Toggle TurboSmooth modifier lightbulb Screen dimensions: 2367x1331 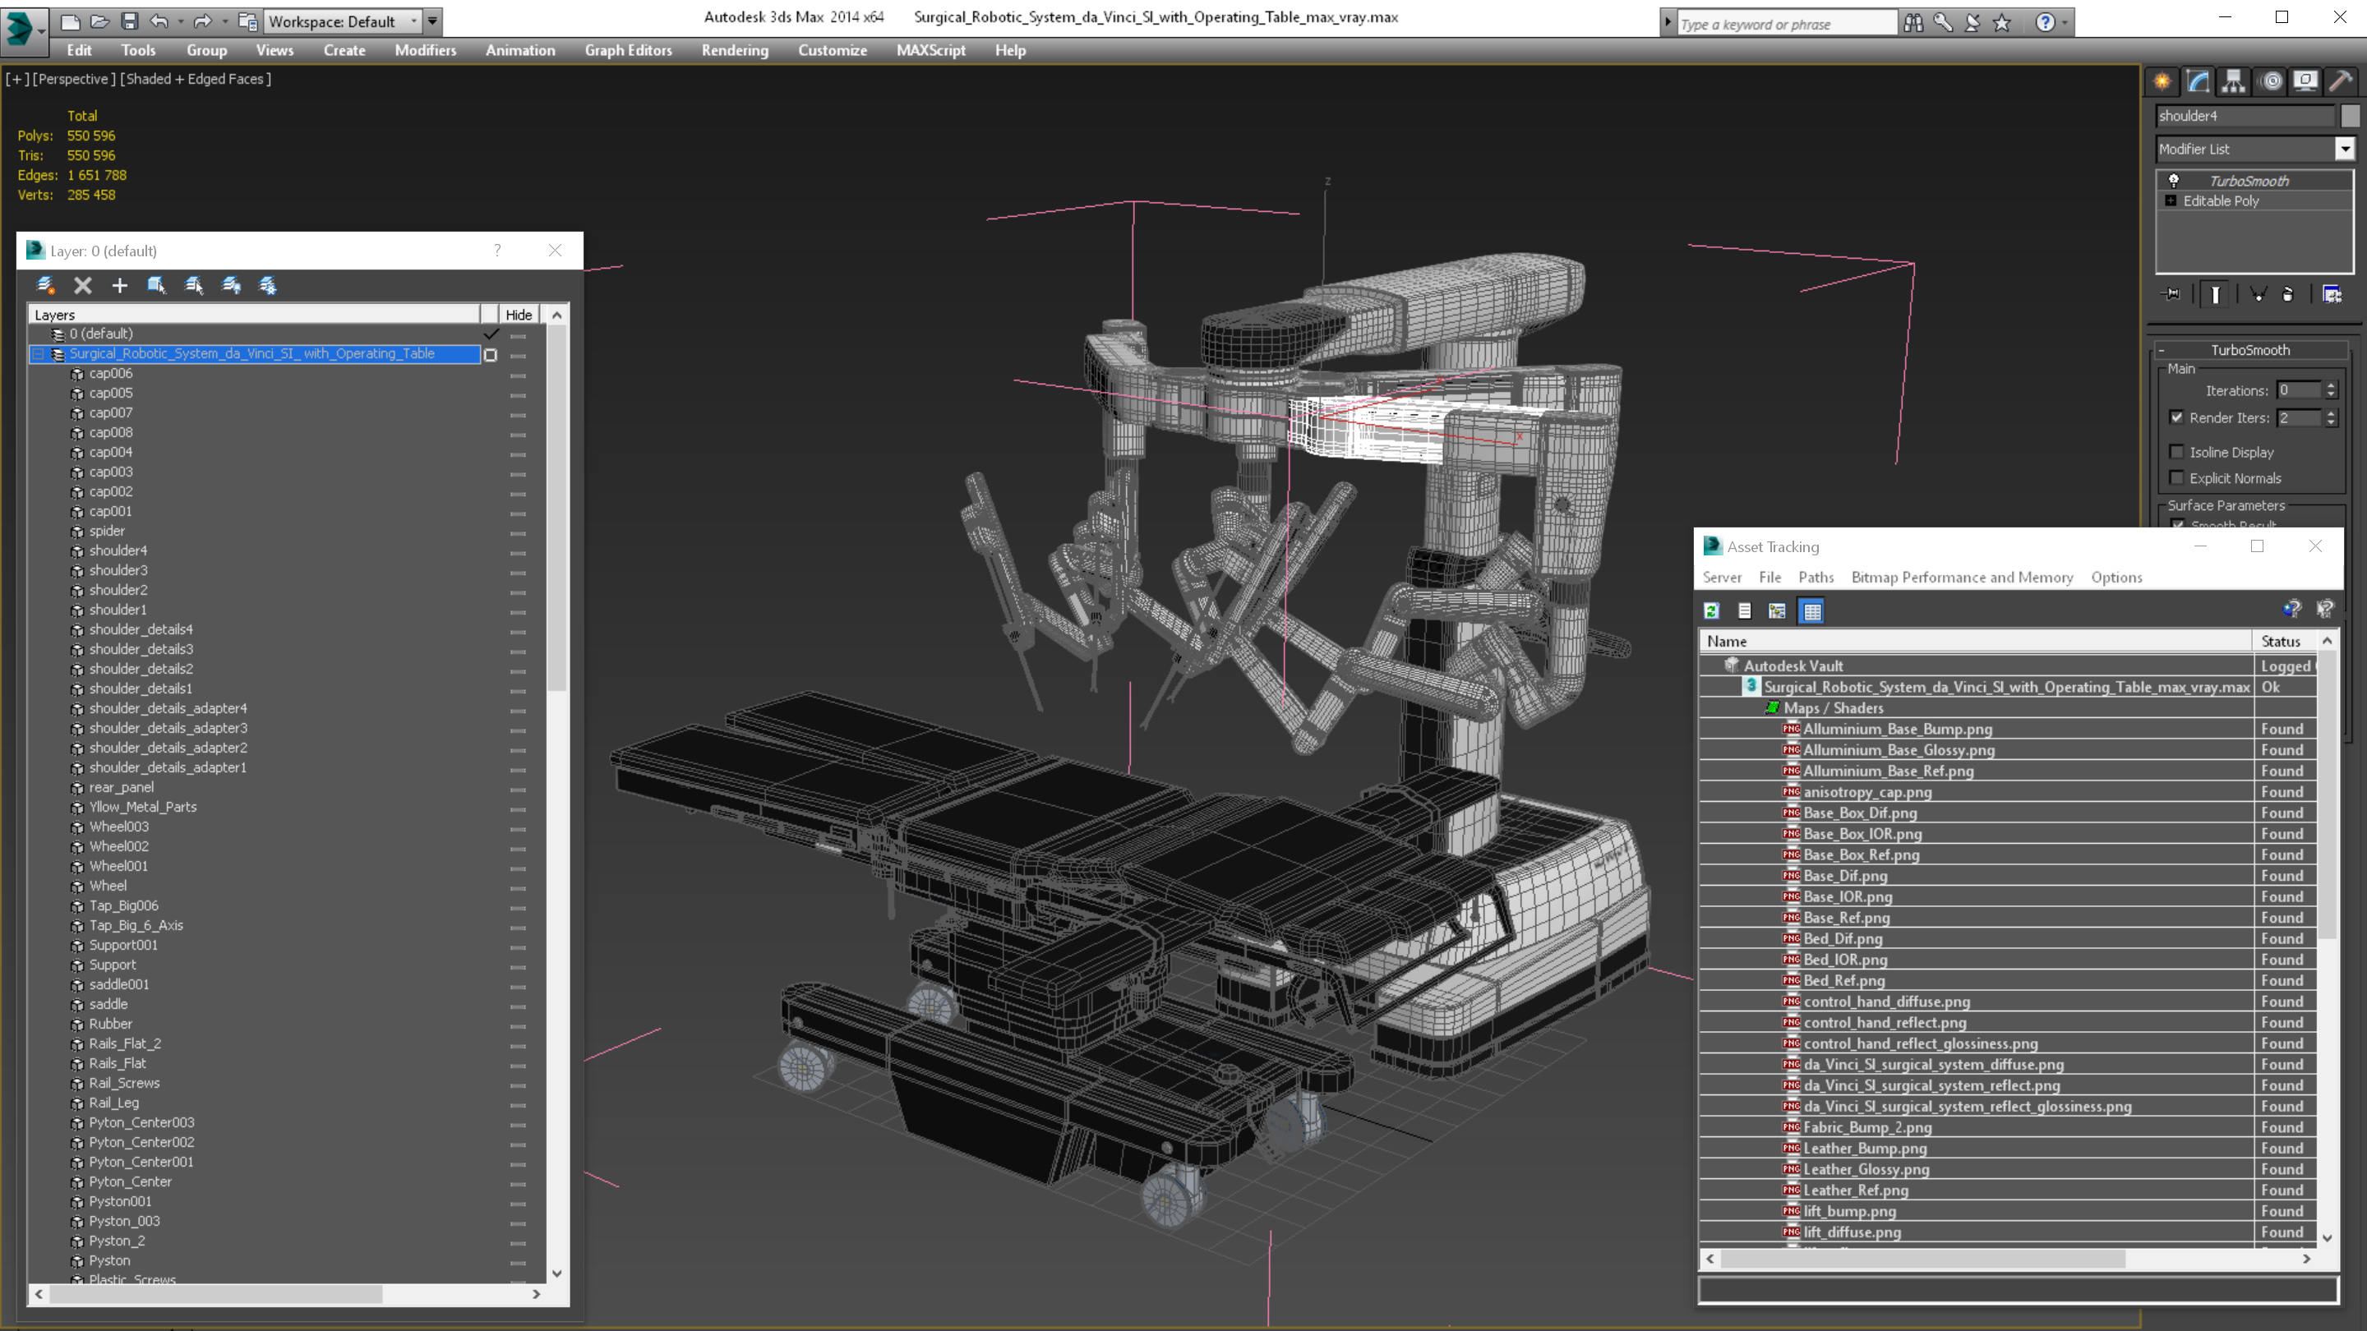pyautogui.click(x=2173, y=181)
